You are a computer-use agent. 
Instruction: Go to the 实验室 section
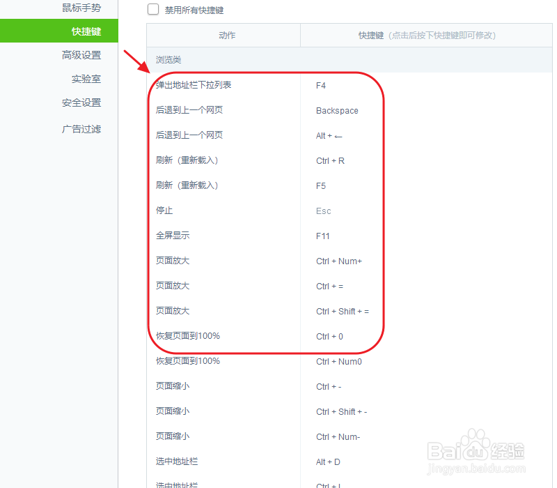[x=86, y=79]
